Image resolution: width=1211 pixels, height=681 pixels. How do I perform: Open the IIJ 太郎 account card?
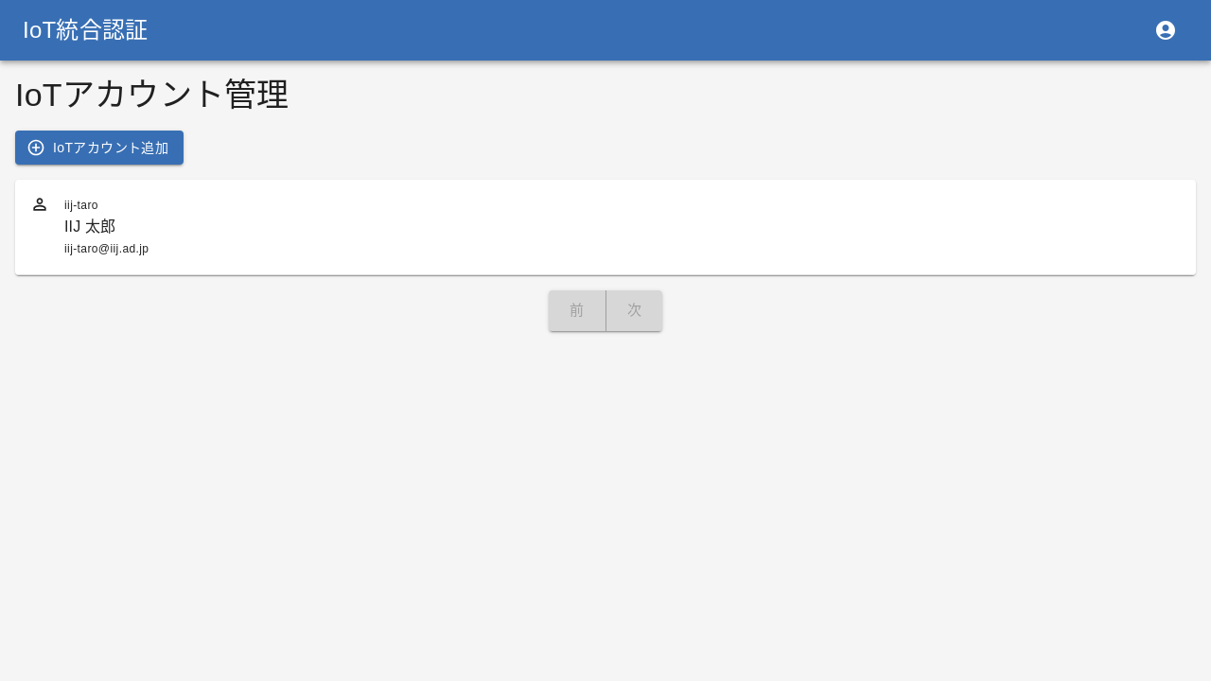[x=605, y=227]
